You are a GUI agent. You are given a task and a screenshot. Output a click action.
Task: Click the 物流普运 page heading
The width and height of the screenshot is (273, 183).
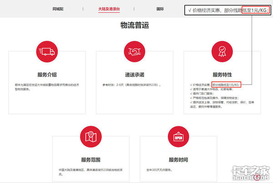135,25
